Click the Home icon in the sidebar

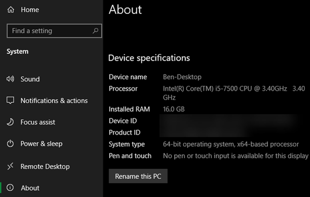(11, 10)
